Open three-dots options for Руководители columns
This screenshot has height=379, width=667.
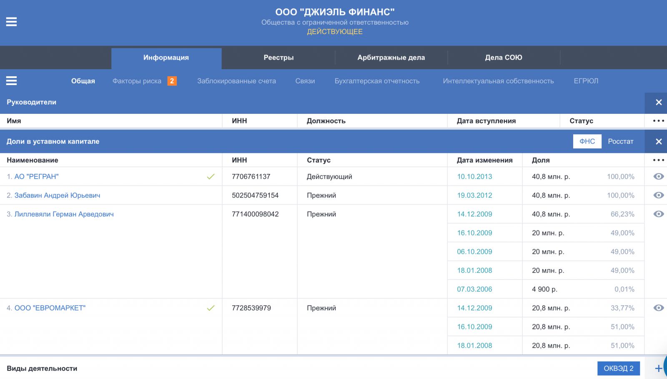point(659,121)
